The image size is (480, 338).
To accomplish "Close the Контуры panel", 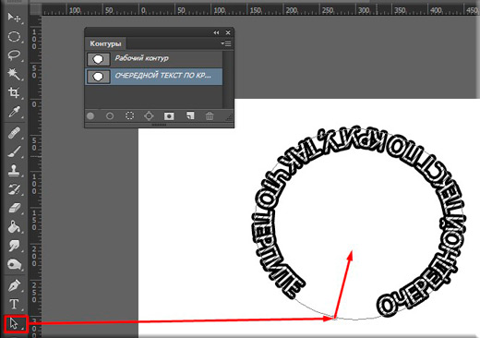I will (x=228, y=32).
